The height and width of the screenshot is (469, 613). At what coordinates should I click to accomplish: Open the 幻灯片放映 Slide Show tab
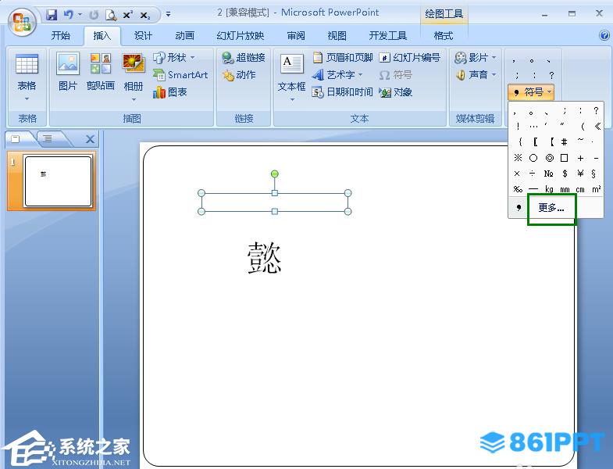(x=240, y=36)
